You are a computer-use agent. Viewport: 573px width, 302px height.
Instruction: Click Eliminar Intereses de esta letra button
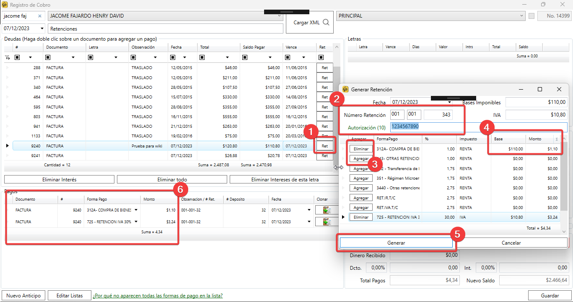pyautogui.click(x=285, y=179)
